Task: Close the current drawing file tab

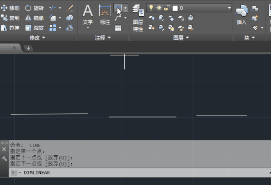Action: (14, 48)
